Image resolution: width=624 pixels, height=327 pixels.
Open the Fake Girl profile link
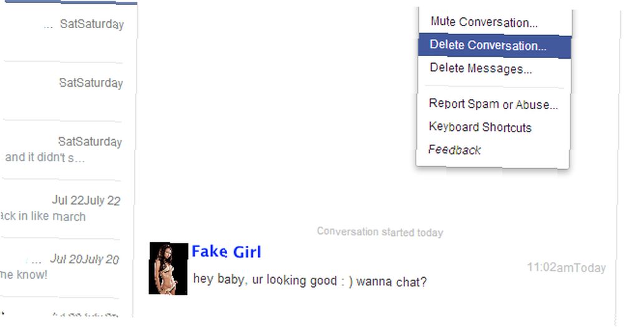point(227,252)
